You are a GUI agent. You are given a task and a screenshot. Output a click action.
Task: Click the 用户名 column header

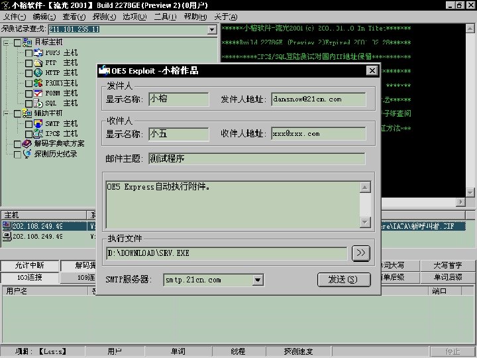(x=45, y=291)
